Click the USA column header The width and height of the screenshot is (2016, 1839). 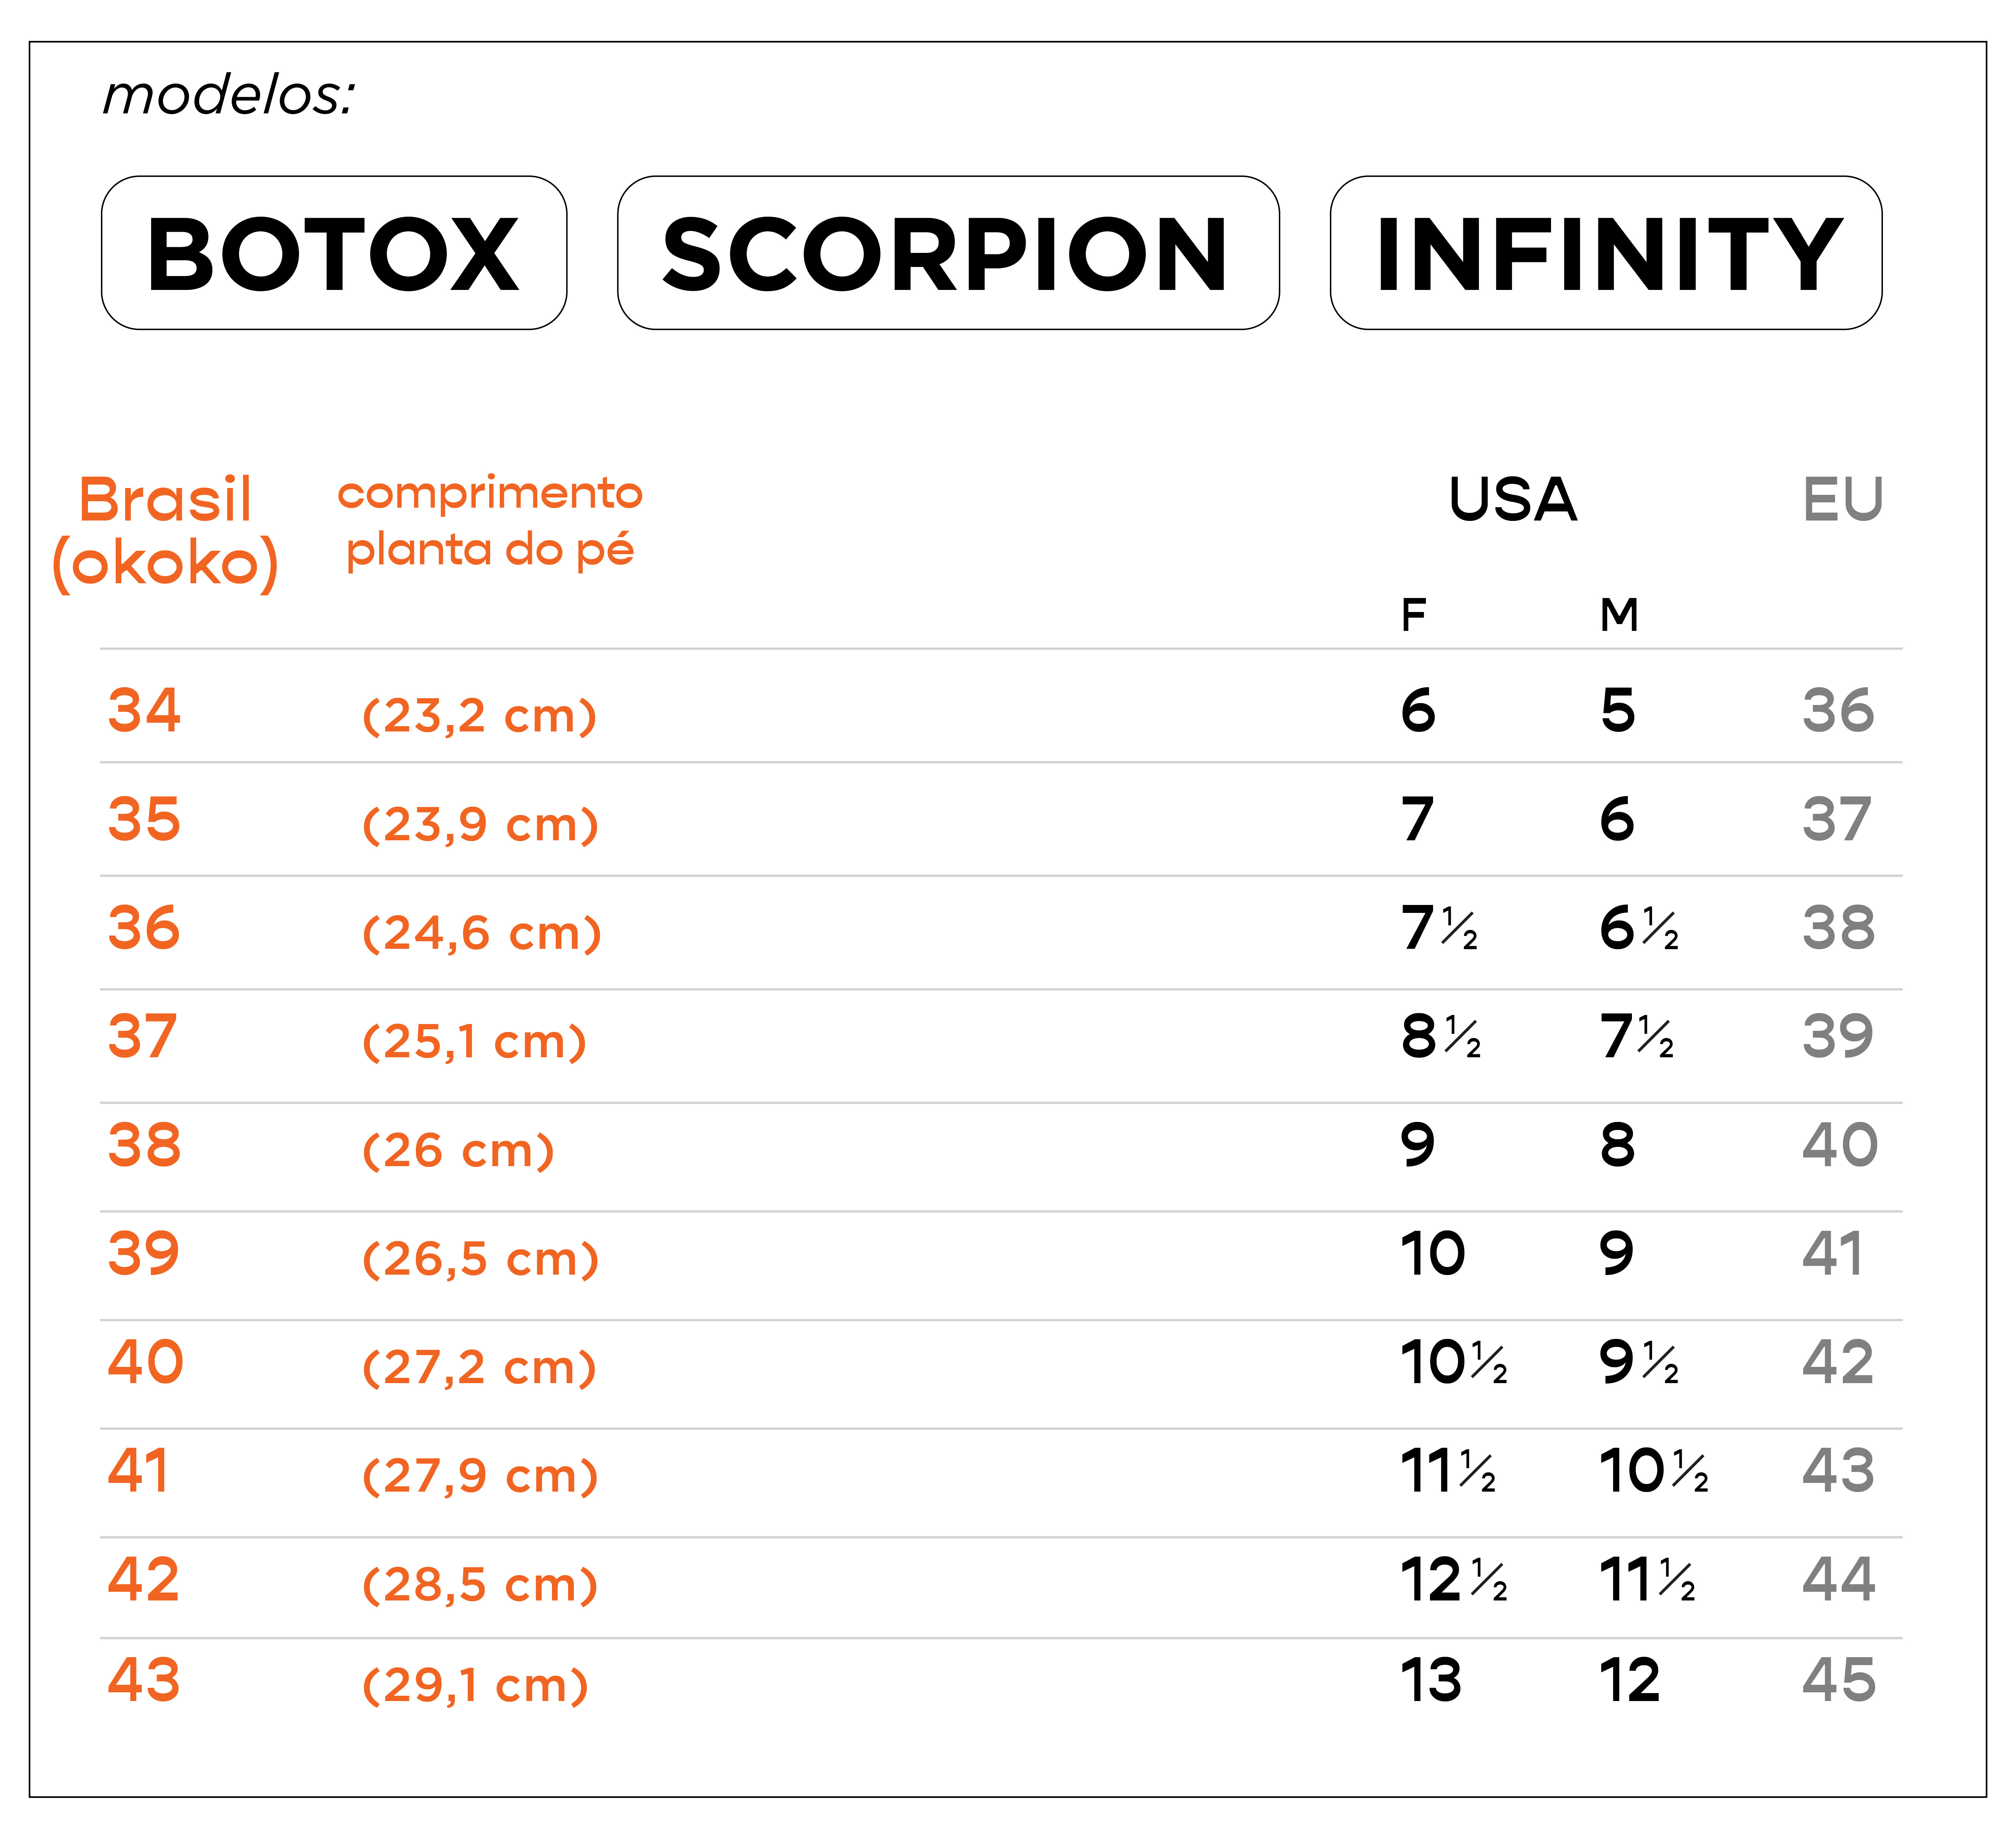(1513, 500)
